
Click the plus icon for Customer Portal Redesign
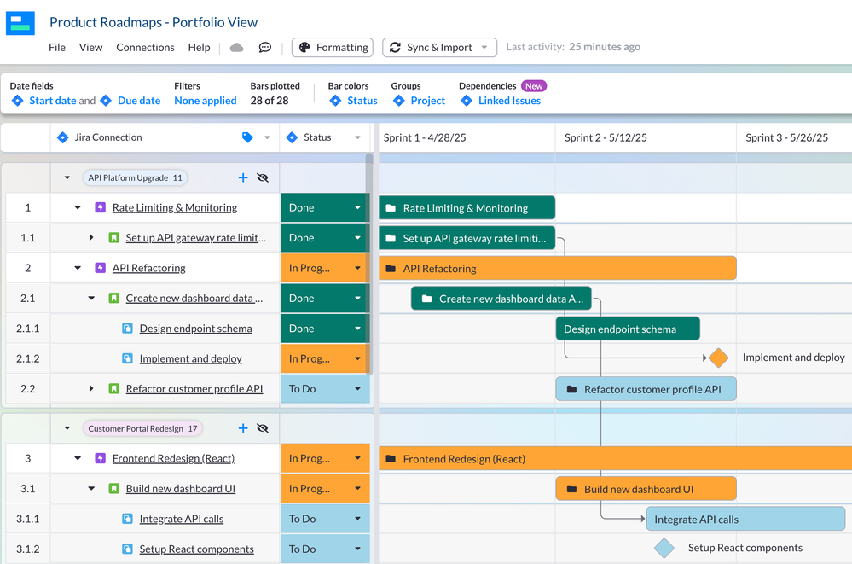(243, 428)
